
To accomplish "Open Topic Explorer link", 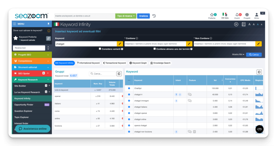I will [22, 117].
